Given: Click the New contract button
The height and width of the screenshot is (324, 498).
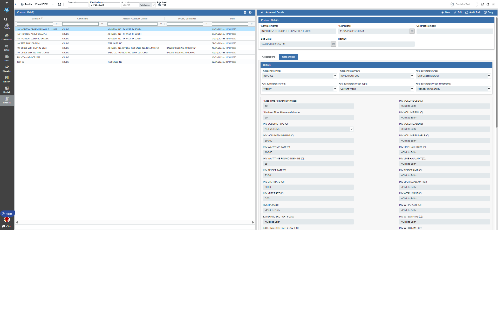Looking at the screenshot, I should click(446, 12).
